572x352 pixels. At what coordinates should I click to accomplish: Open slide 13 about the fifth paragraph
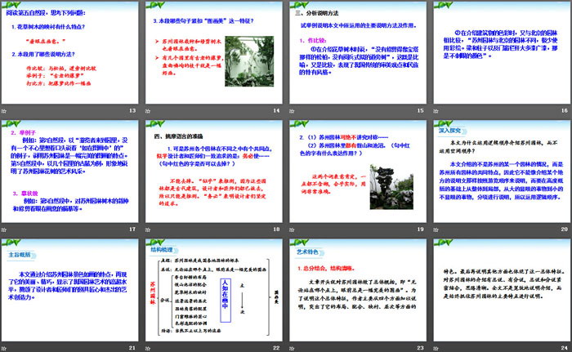point(69,53)
